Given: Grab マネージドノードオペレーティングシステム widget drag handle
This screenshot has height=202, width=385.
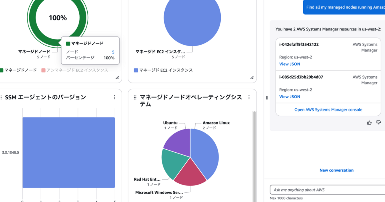Looking at the screenshot, I should click(135, 97).
